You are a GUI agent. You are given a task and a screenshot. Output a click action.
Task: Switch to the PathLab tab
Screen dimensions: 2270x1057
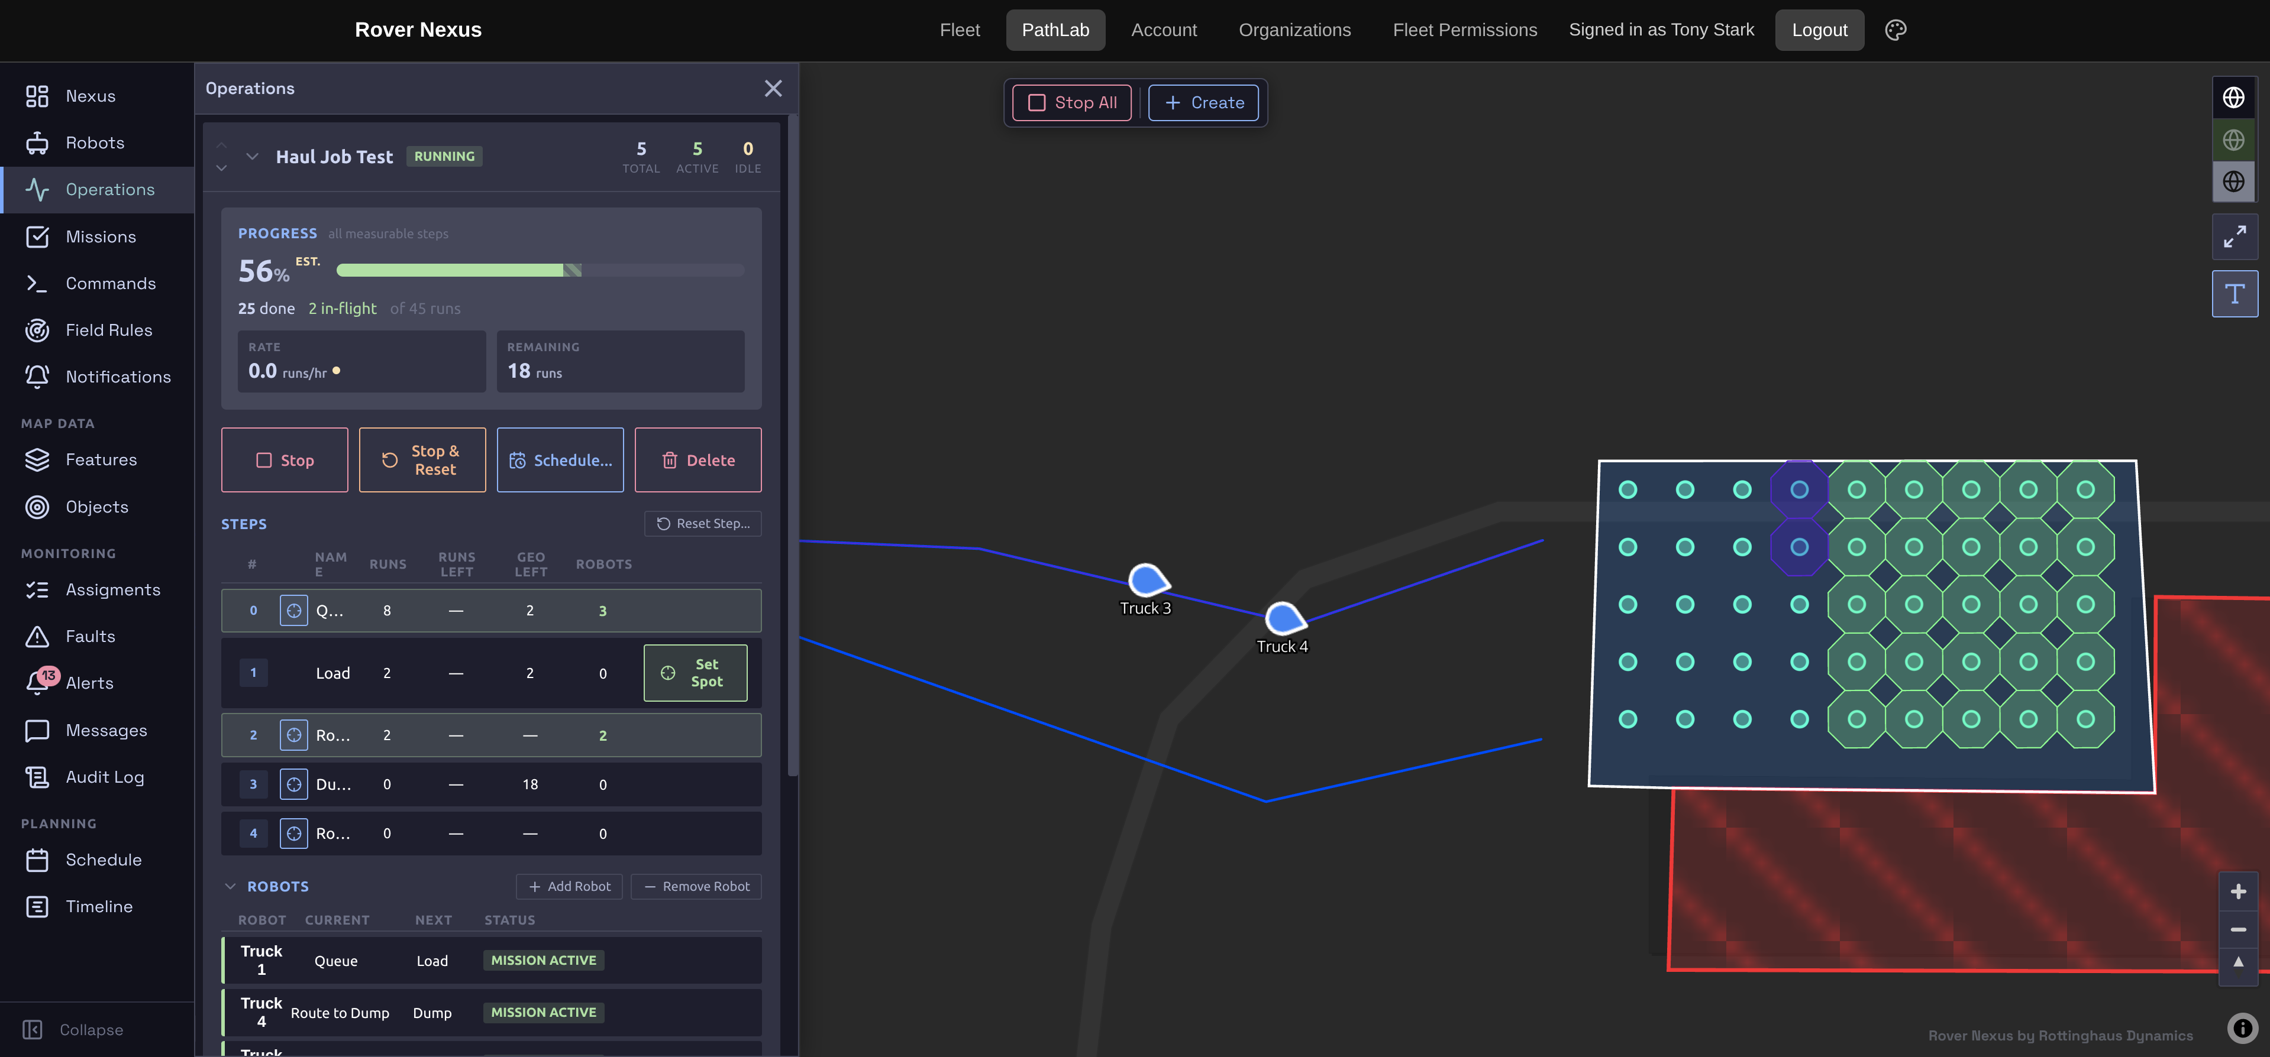pyautogui.click(x=1055, y=30)
